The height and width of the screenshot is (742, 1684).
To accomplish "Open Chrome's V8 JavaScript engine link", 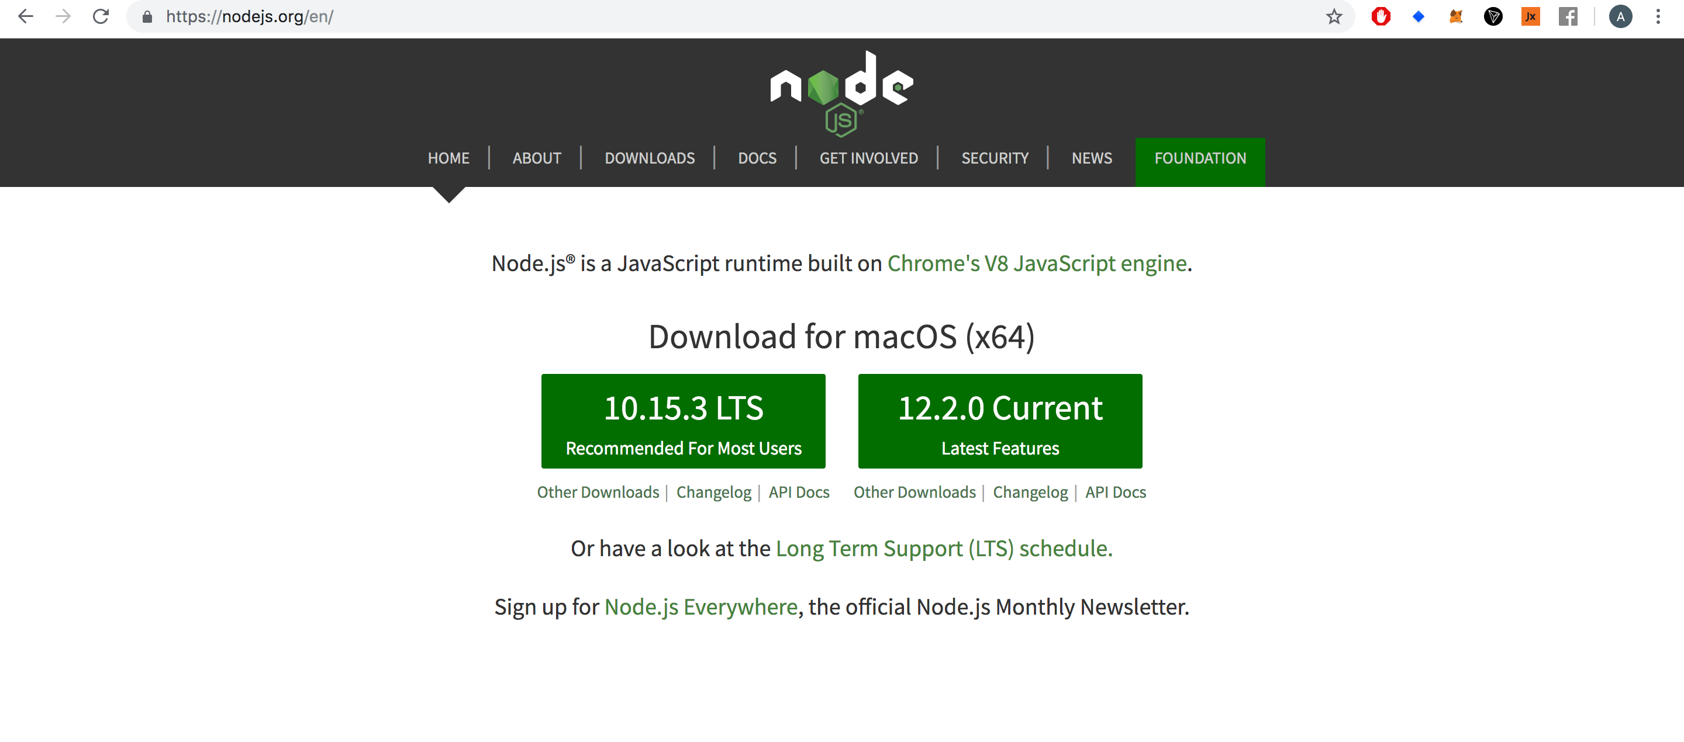I will (x=1037, y=263).
